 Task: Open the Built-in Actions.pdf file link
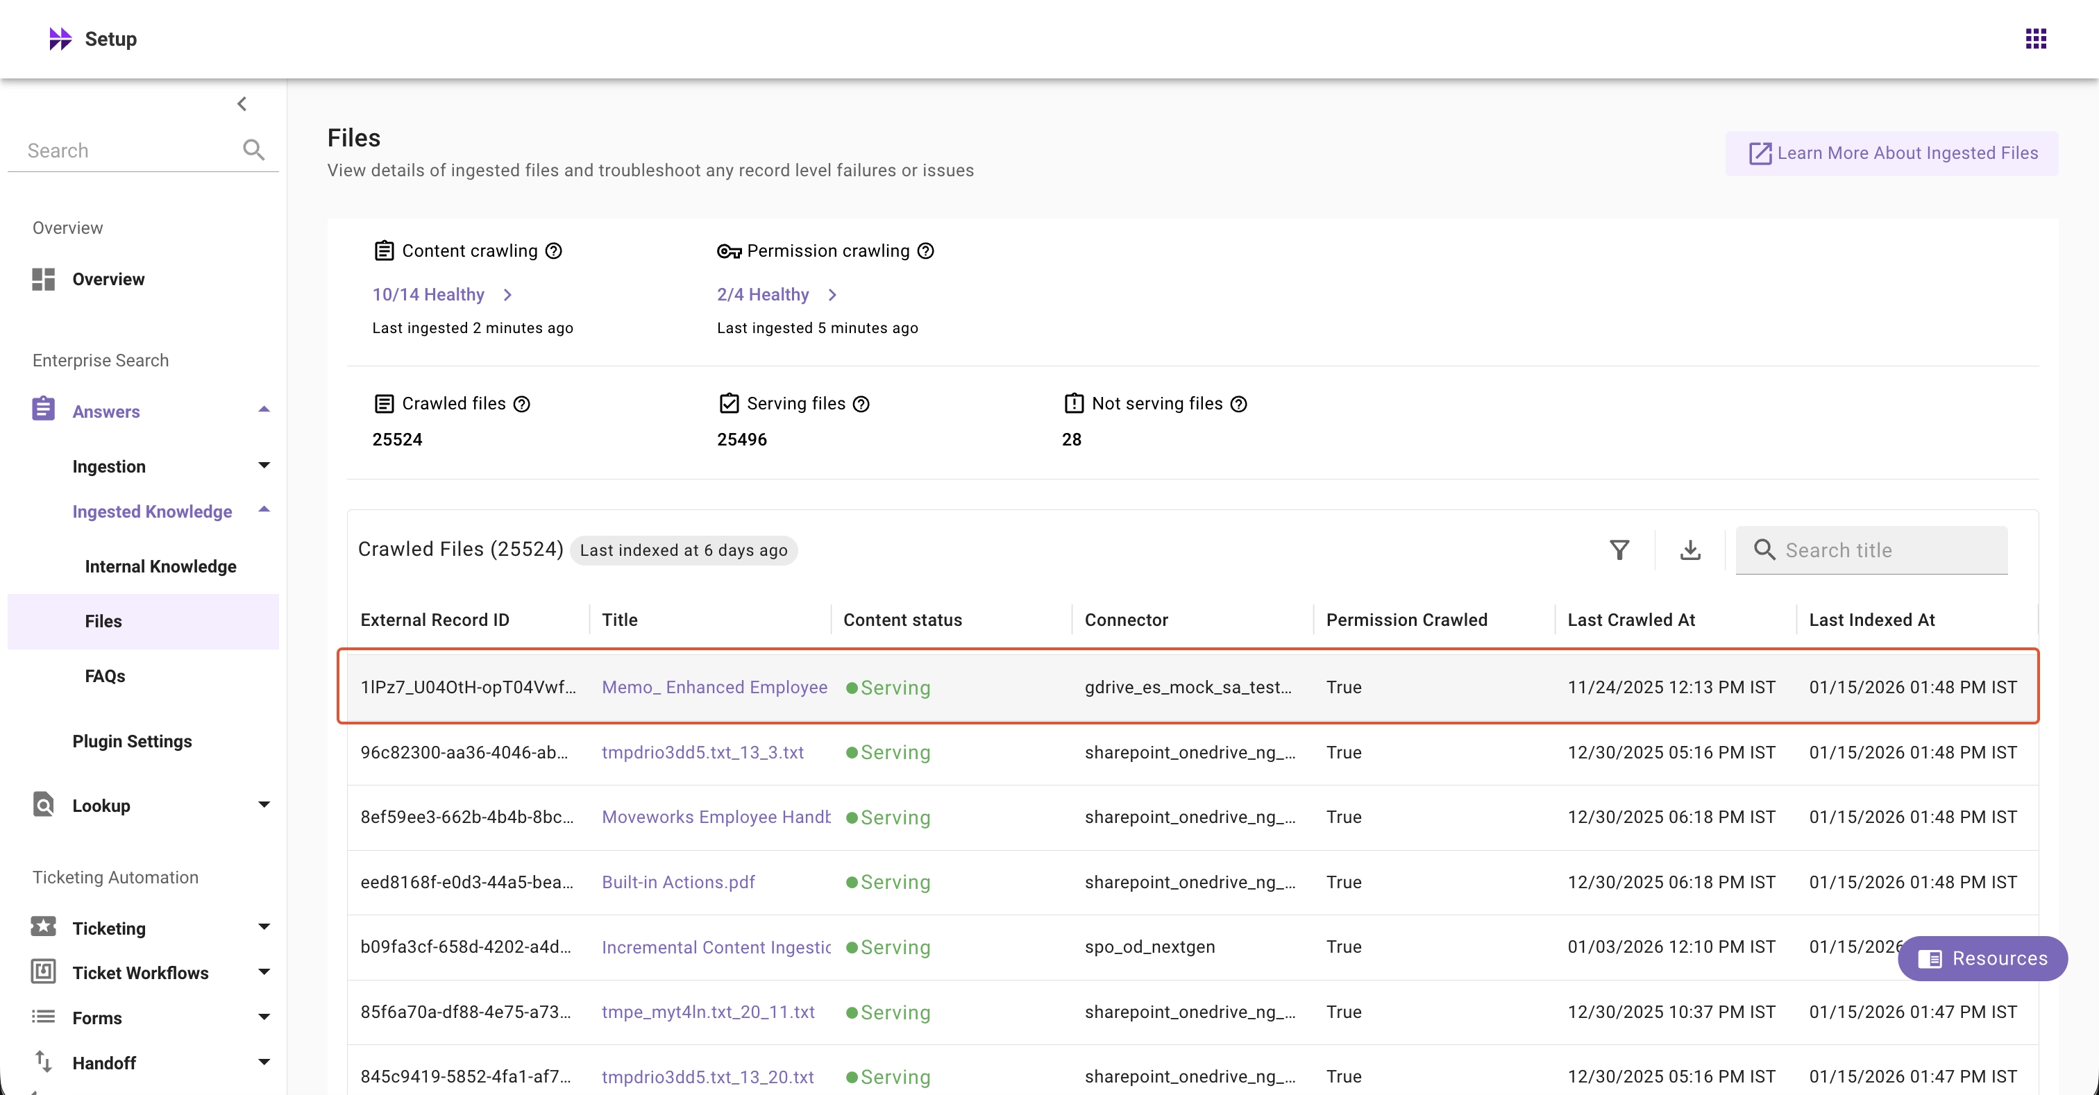(678, 881)
